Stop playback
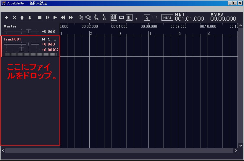This screenshot has height=161, width=244. [40, 17]
